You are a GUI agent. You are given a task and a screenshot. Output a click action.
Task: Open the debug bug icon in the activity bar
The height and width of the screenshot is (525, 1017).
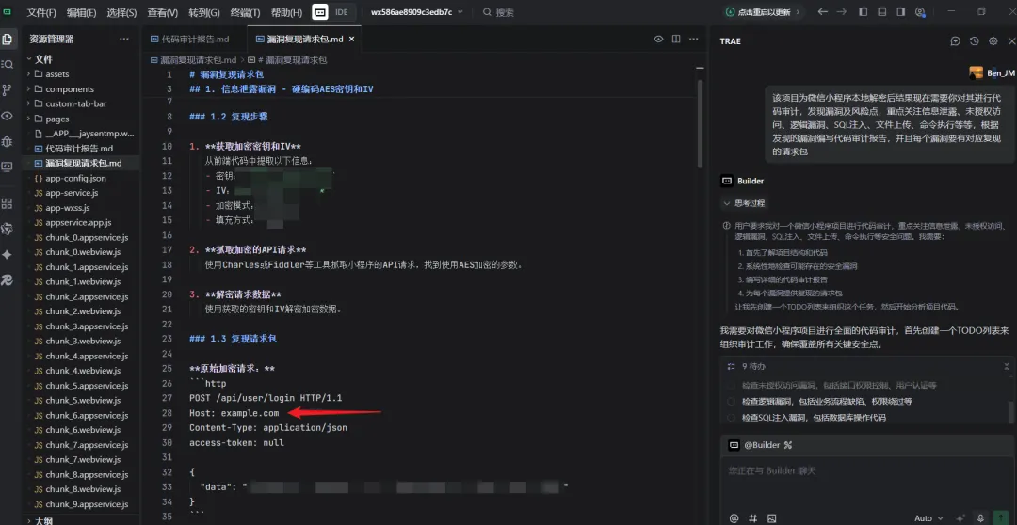click(8, 140)
